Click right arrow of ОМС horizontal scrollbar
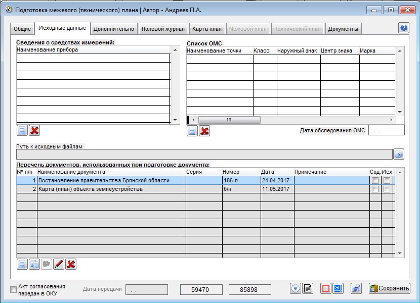Viewport: 420px width, 303px height. click(x=391, y=120)
